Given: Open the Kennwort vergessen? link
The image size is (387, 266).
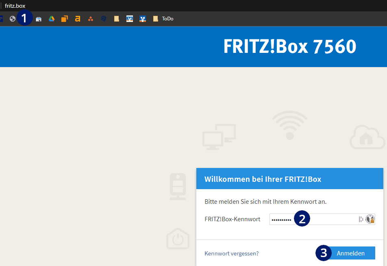Looking at the screenshot, I should click(x=232, y=253).
